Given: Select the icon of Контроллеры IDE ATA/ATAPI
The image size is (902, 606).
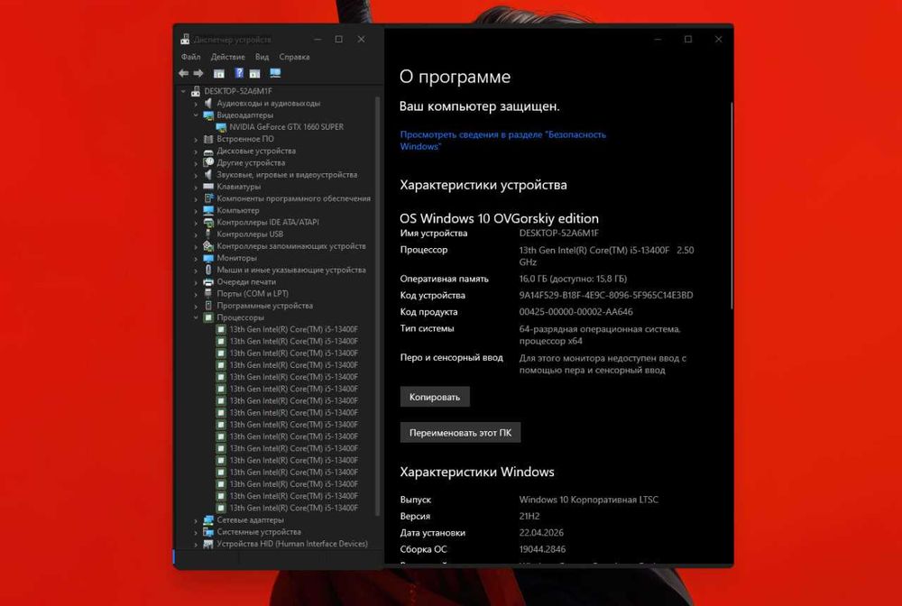Looking at the screenshot, I should 208,222.
